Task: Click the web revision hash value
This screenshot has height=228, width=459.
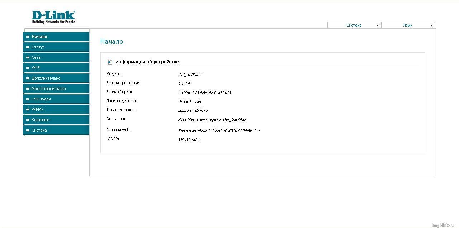Action: tap(219, 130)
